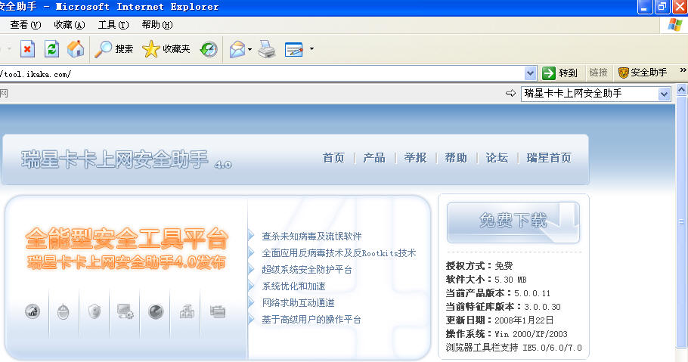Select the stacked blocks feature icon
This screenshot has width=688, height=362.
[x=187, y=311]
